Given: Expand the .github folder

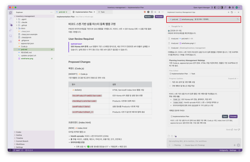Looking at the screenshot, I should click(x=23, y=25).
